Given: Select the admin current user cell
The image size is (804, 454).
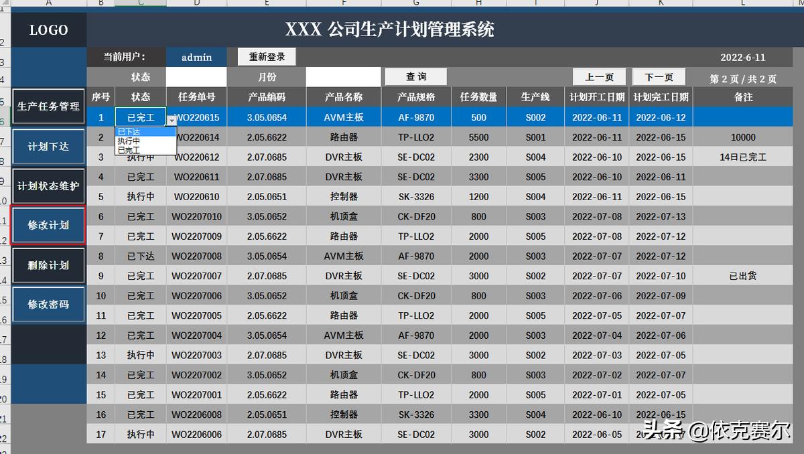Looking at the screenshot, I should [x=196, y=57].
